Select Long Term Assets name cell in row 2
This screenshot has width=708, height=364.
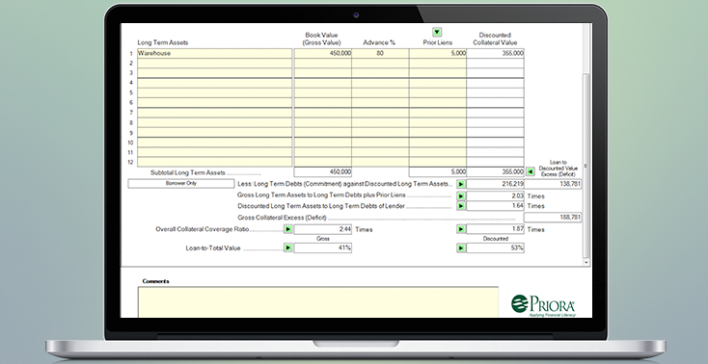pos(214,64)
